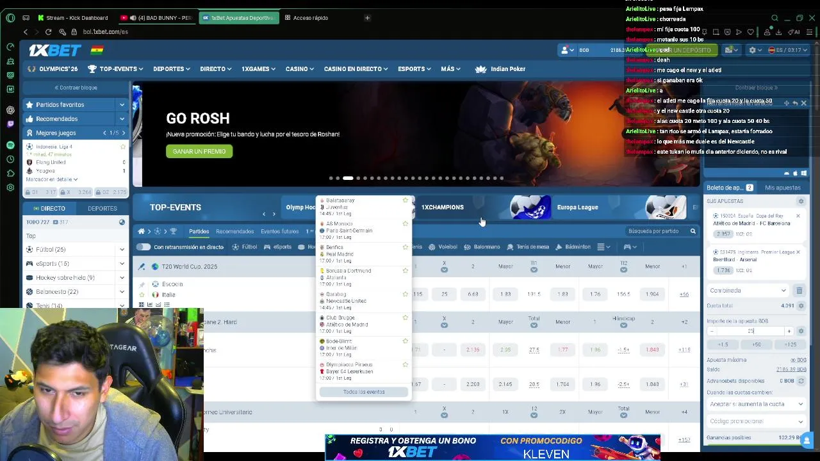
Task: Go back using the browser back arrow
Action: pos(26,31)
